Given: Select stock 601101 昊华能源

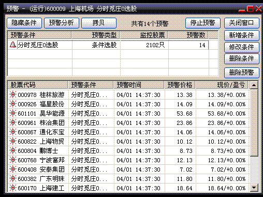Looking at the screenshot, I should pyautogui.click(x=41, y=114).
